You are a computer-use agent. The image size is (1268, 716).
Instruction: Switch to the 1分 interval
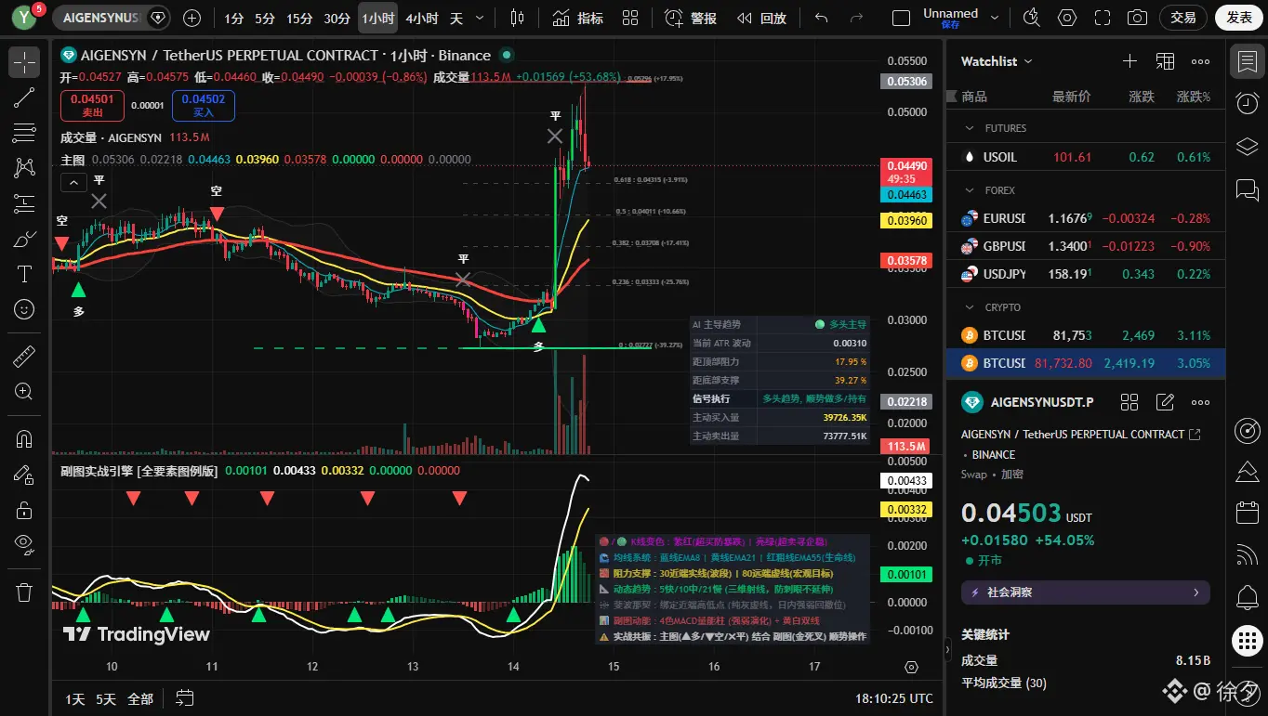coord(234,18)
